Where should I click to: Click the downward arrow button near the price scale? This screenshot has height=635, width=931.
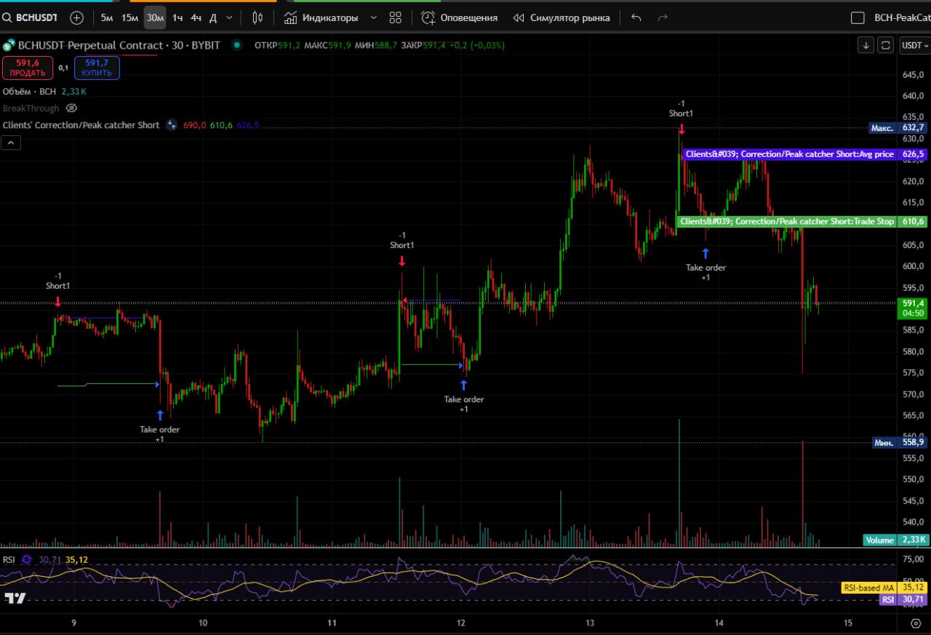click(x=866, y=45)
